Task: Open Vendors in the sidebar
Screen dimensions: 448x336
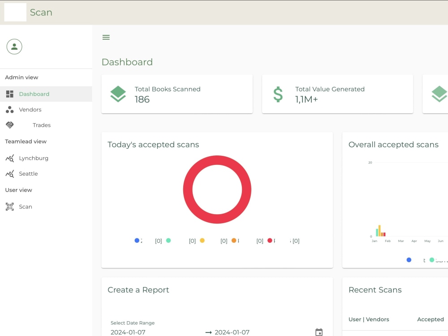Action: pyautogui.click(x=46, y=110)
